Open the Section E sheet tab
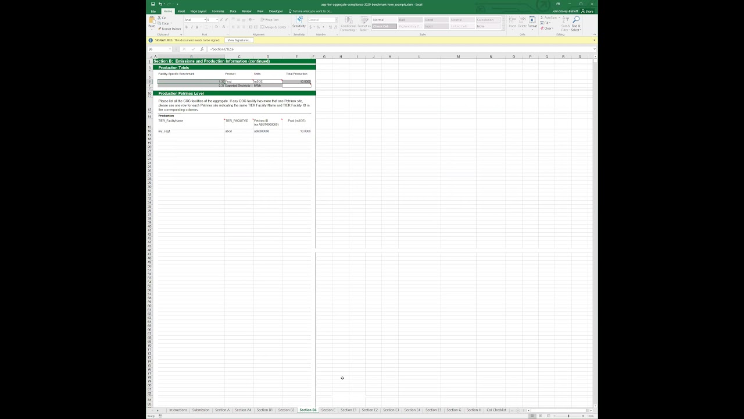The height and width of the screenshot is (419, 744). coord(328,410)
